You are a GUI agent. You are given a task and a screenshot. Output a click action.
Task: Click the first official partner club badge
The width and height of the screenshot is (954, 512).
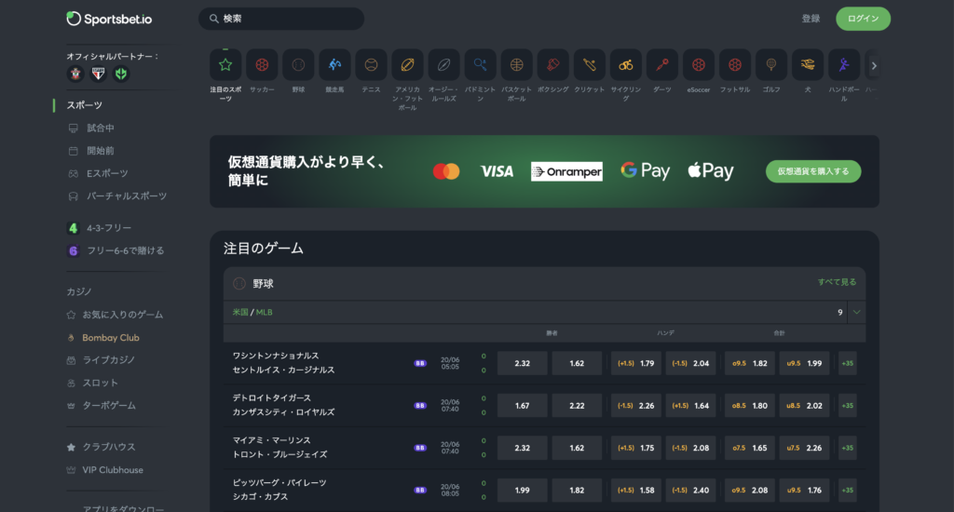point(75,74)
